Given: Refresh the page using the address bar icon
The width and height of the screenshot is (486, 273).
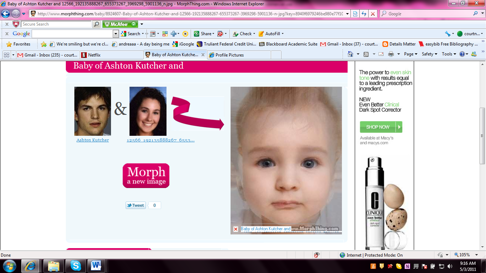Looking at the screenshot, I should click(x=364, y=14).
